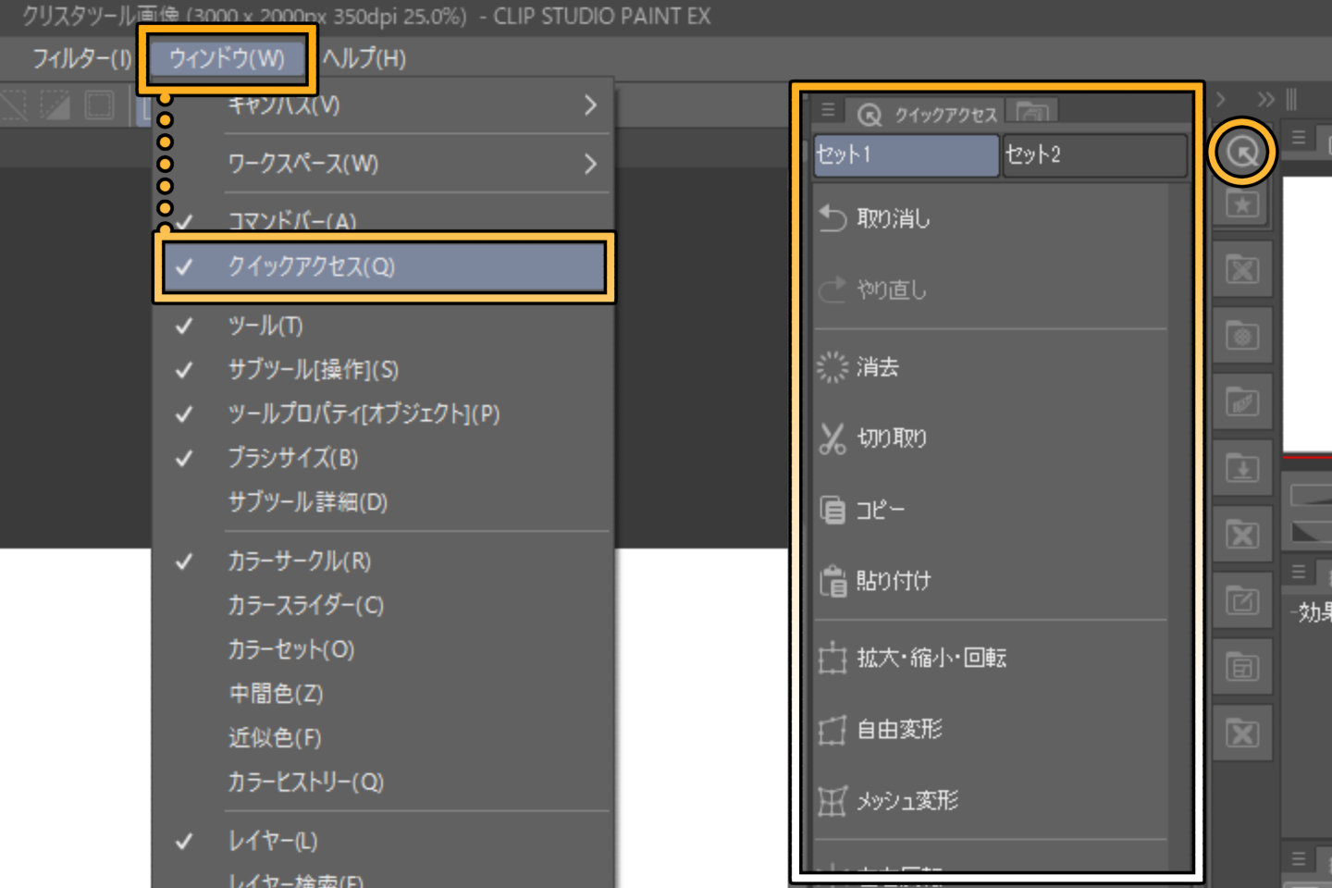1332x888 pixels.
Task: Open the Quick Access panel hamburger menu
Action: coord(828,111)
